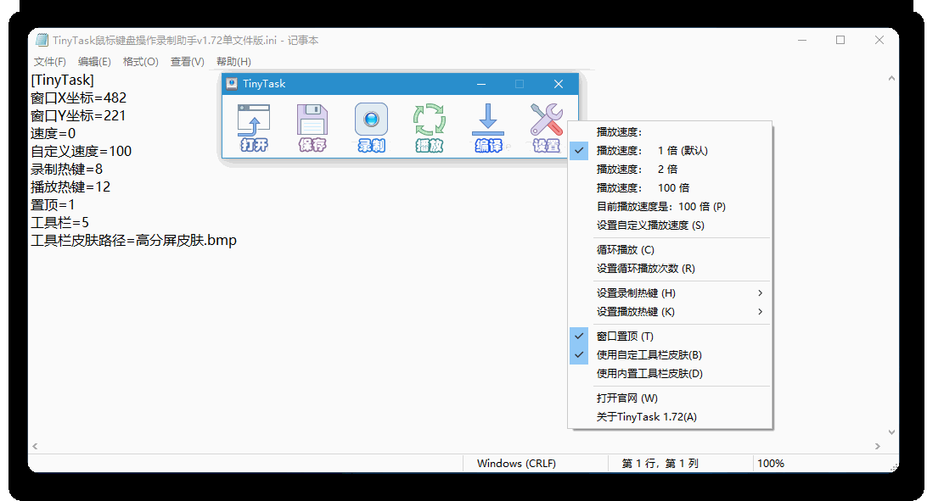This screenshot has width=927, height=501.
Task: Click the Notepad icon in title bar
Action: coord(42,40)
